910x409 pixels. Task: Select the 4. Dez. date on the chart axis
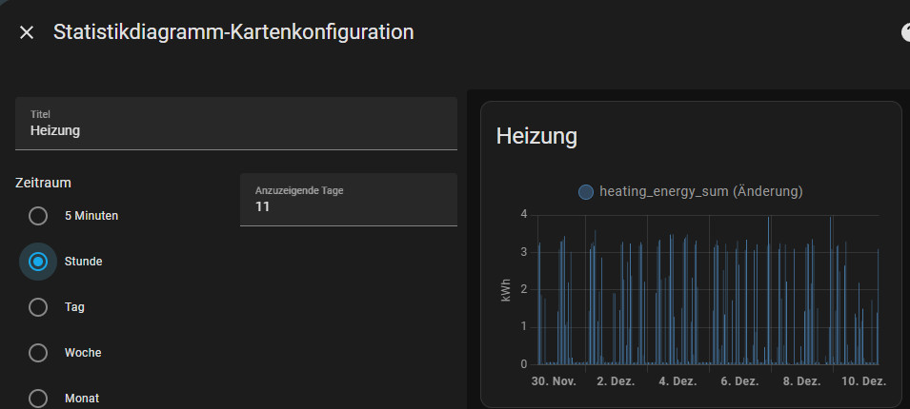[677, 380]
